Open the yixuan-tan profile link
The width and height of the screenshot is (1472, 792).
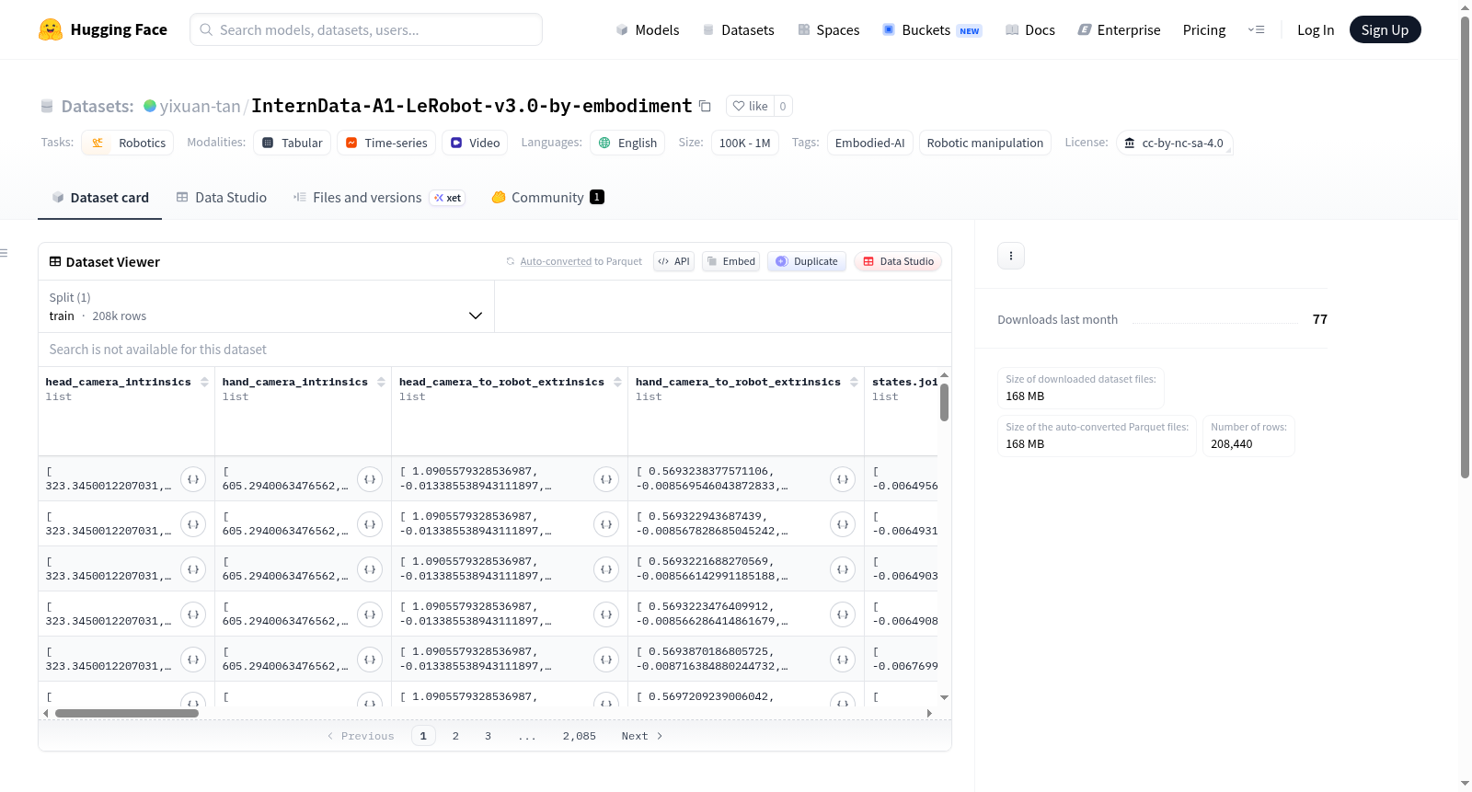200,106
